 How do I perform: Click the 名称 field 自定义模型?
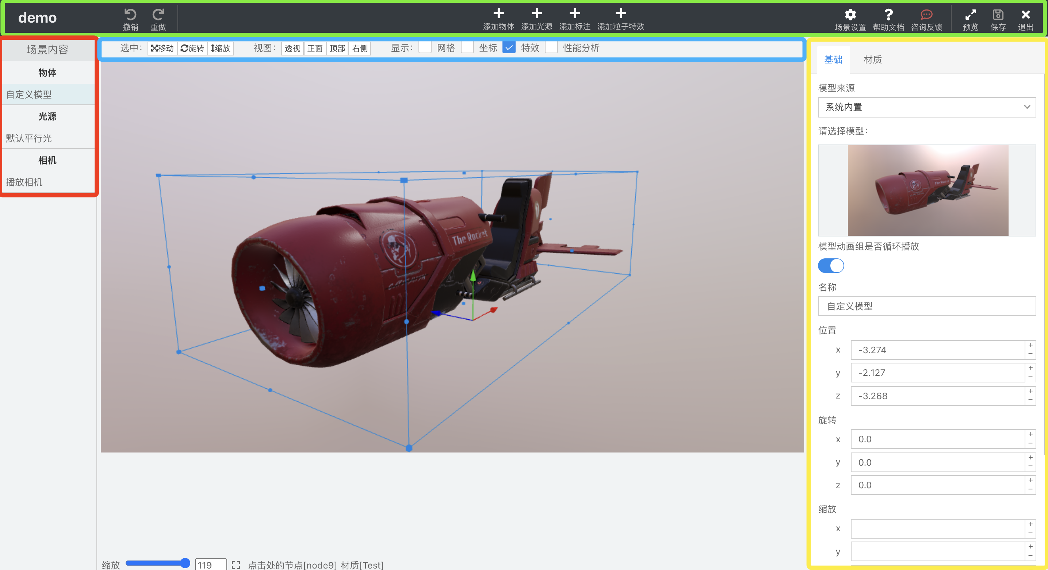tap(927, 306)
